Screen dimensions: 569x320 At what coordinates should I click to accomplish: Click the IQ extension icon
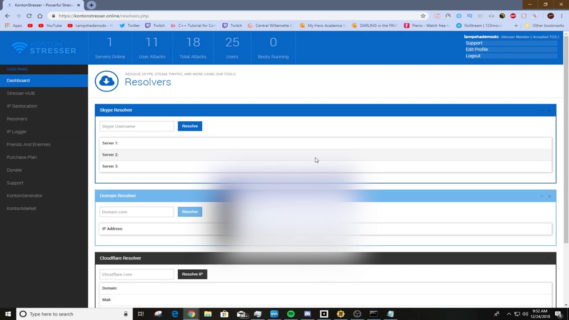pyautogui.click(x=469, y=16)
